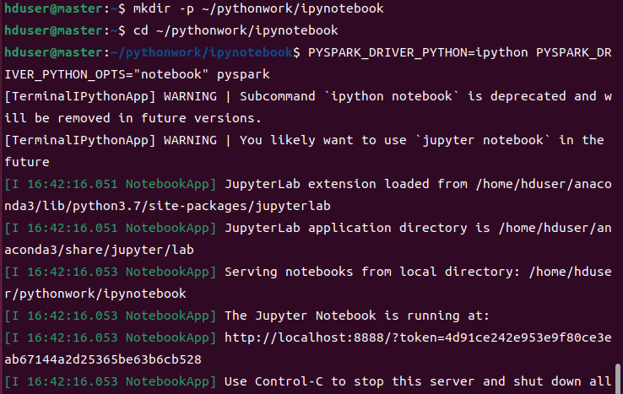Click the localhost:8888 token URL
623x394 pixels.
pyautogui.click(x=418, y=338)
